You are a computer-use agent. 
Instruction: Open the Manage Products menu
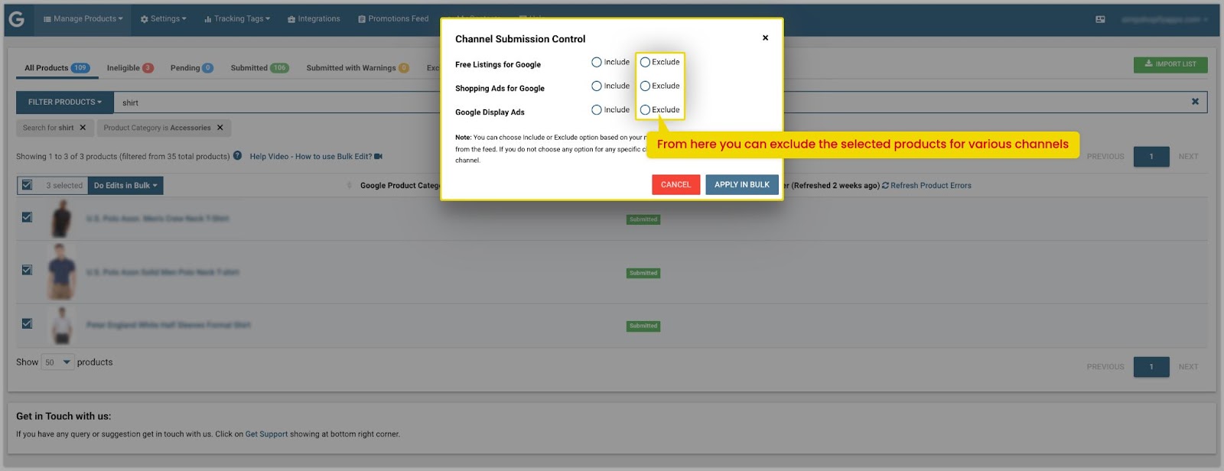click(83, 19)
